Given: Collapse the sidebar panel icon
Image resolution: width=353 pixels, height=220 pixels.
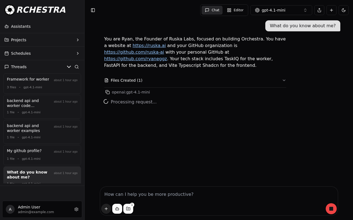Looking at the screenshot, I should pos(93,10).
